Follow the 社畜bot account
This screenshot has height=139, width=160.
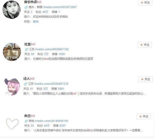145,45
